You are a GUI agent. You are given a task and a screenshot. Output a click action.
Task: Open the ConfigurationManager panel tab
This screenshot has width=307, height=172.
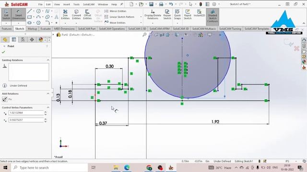pyautogui.click(x=23, y=40)
